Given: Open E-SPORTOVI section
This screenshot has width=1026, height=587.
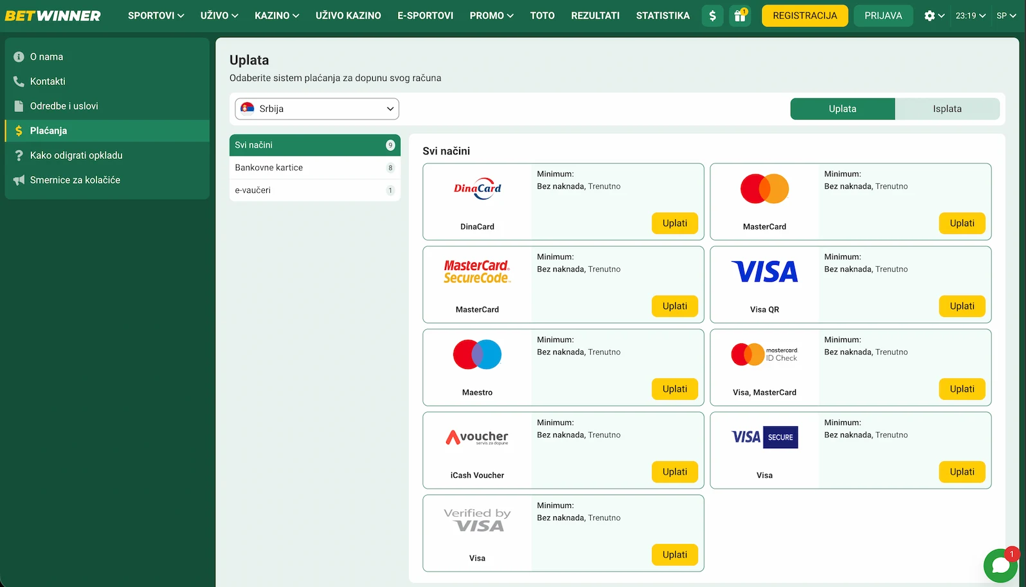Looking at the screenshot, I should pos(426,15).
